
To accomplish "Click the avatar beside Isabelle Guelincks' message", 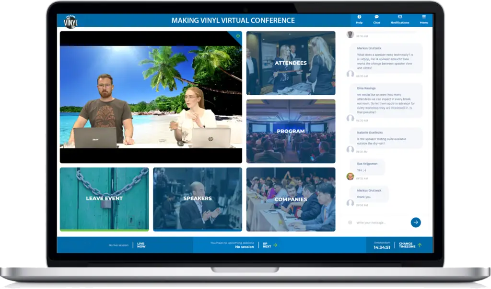I will 350,149.
